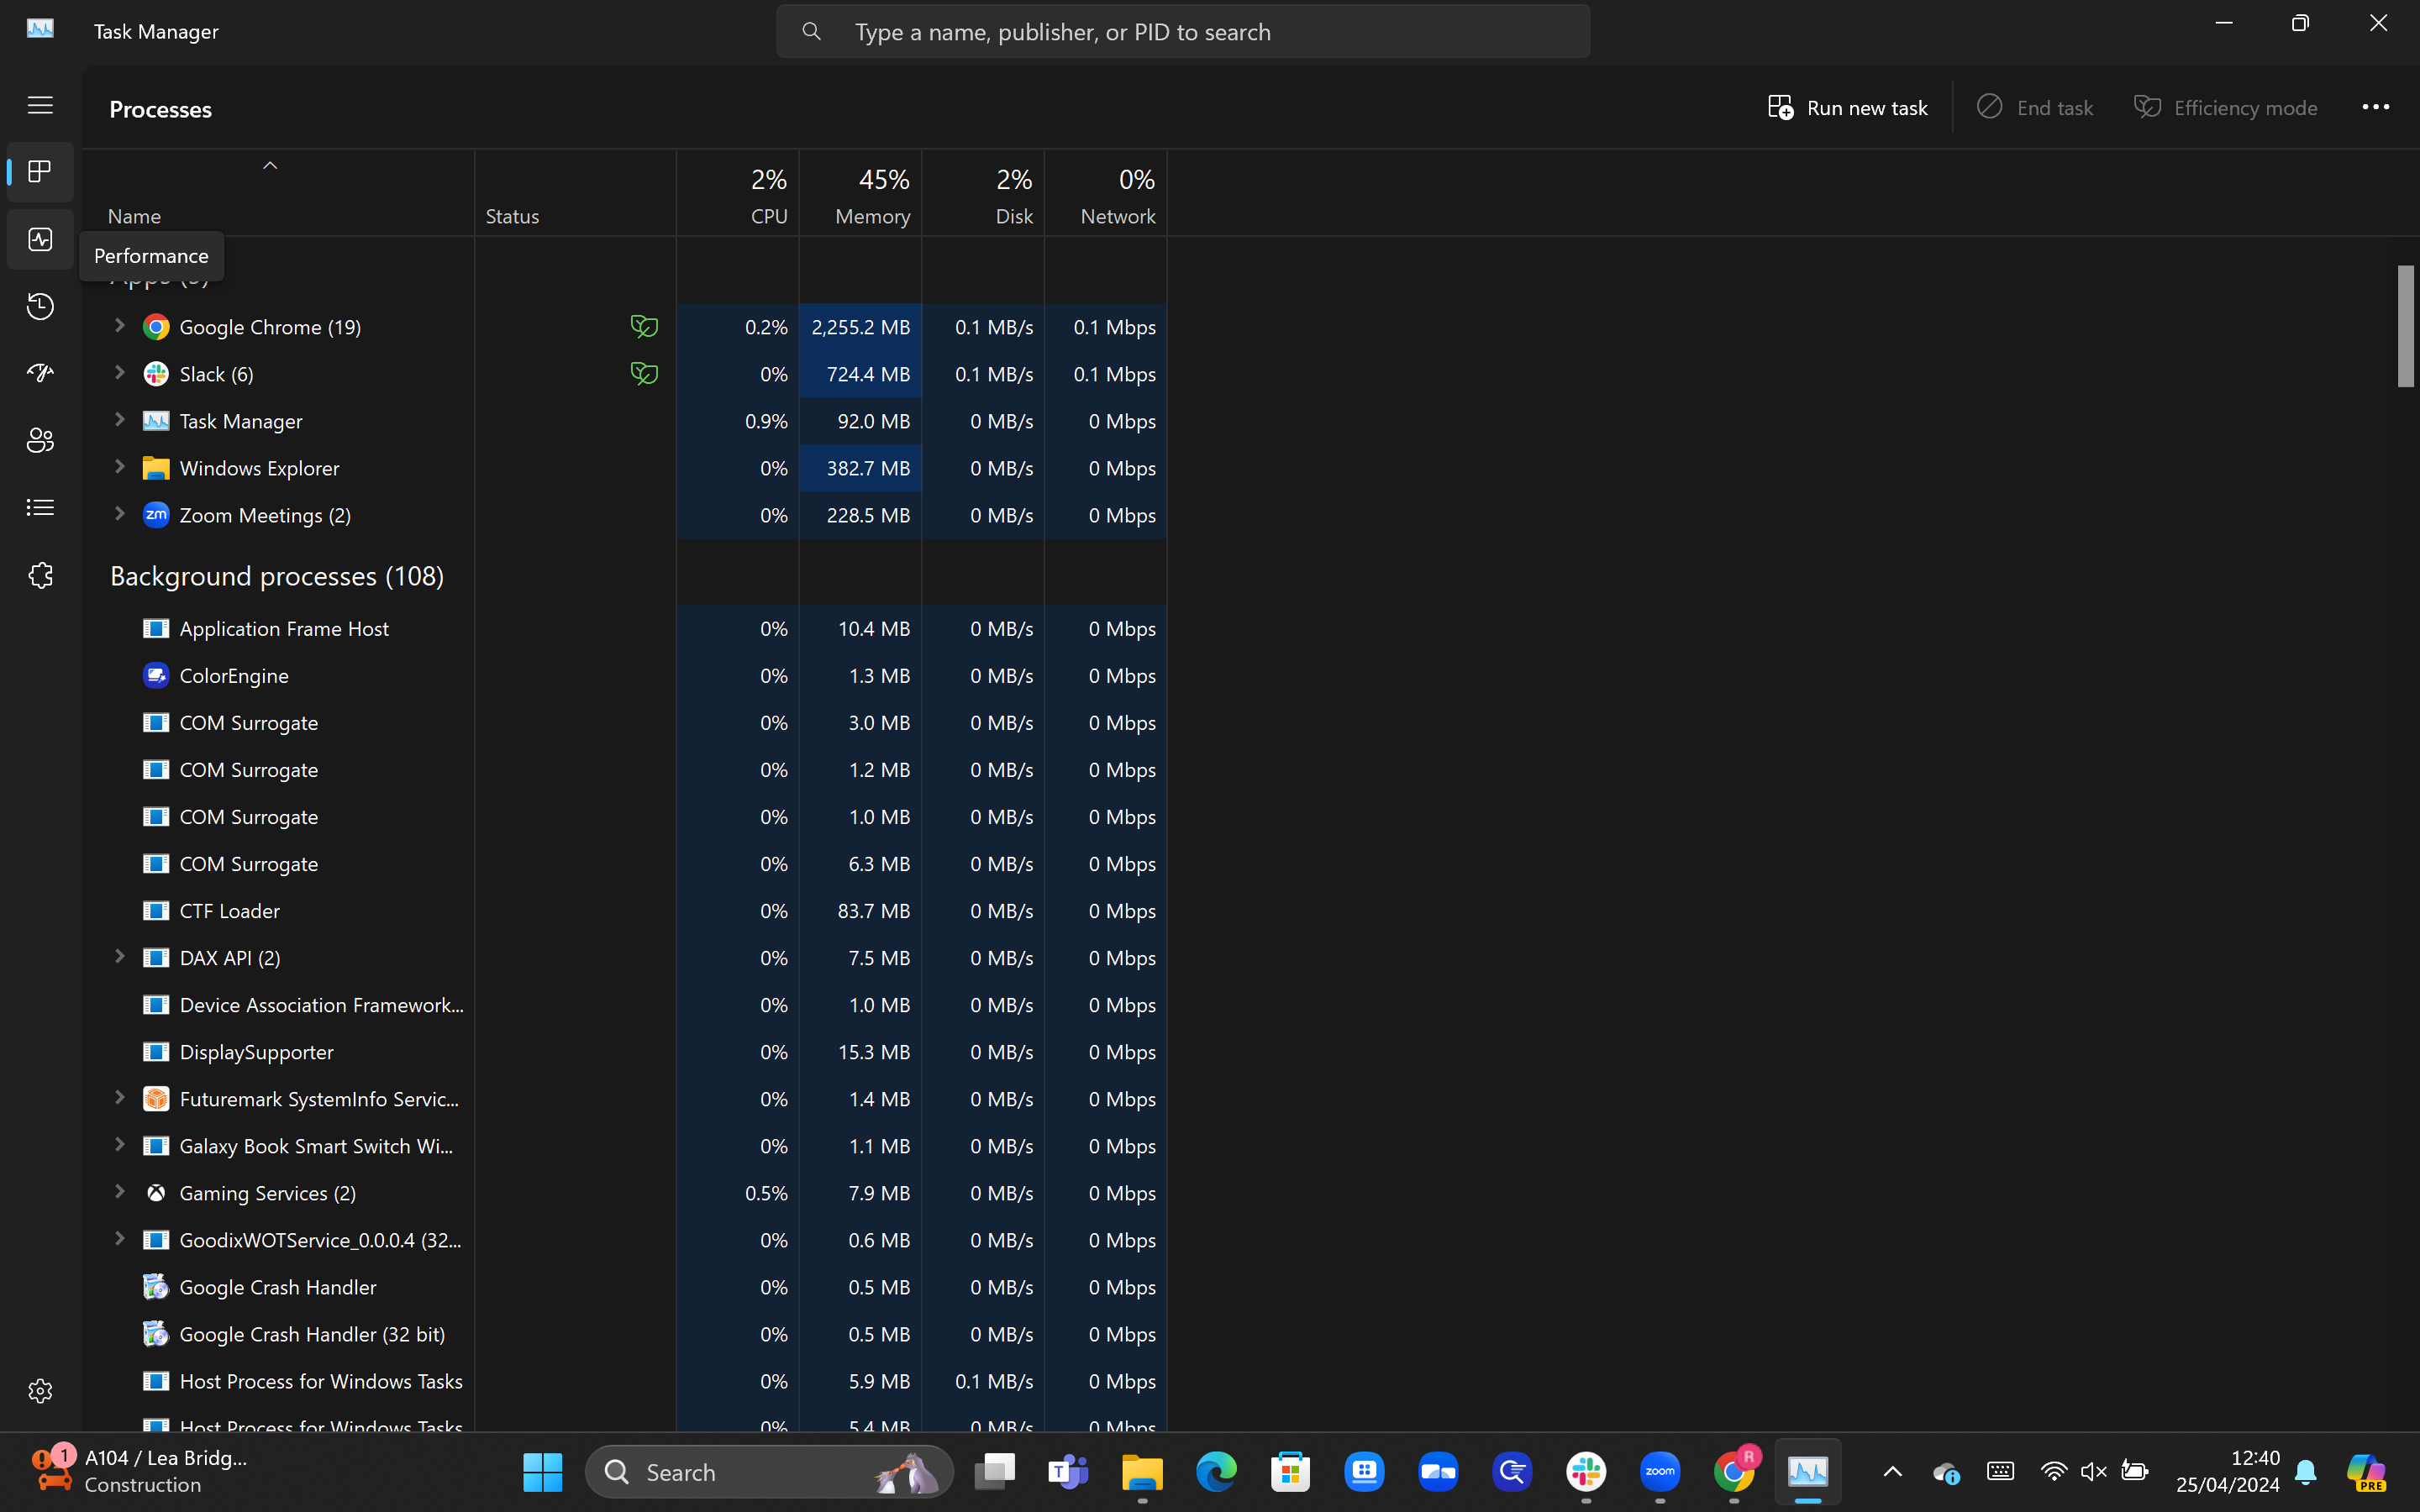This screenshot has width=2420, height=1512.
Task: Click Run new task button
Action: tap(1848, 107)
